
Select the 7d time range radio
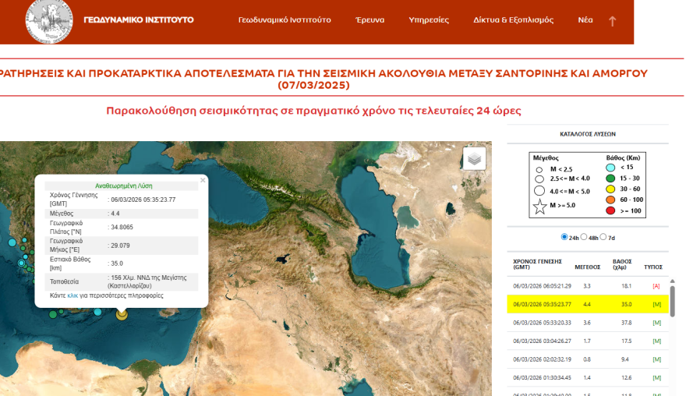click(x=603, y=237)
